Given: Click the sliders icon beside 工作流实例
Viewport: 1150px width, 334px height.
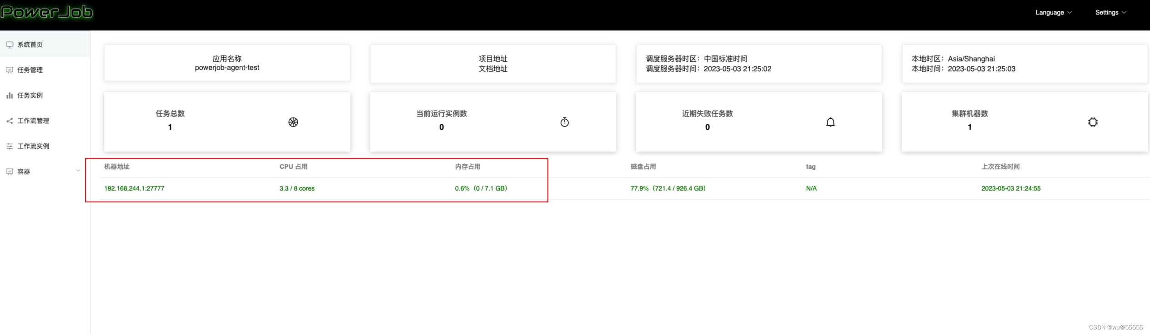Looking at the screenshot, I should [x=10, y=146].
